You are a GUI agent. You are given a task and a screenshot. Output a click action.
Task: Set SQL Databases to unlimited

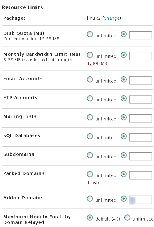[90, 136]
